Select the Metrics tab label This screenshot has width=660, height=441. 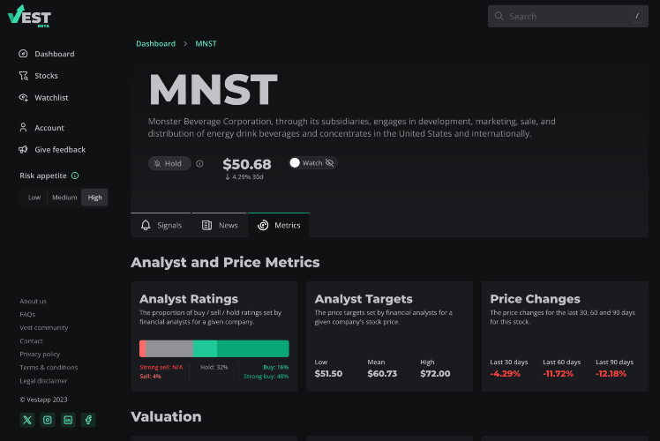[x=288, y=225]
